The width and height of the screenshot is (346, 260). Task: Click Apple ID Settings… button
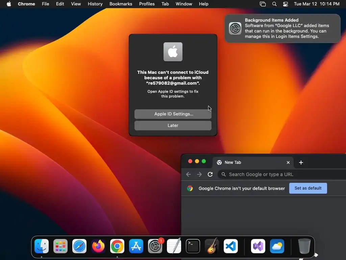click(x=173, y=114)
